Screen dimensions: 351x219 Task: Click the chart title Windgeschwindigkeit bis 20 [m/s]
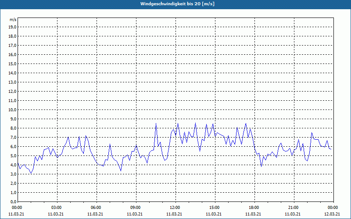(x=177, y=4)
